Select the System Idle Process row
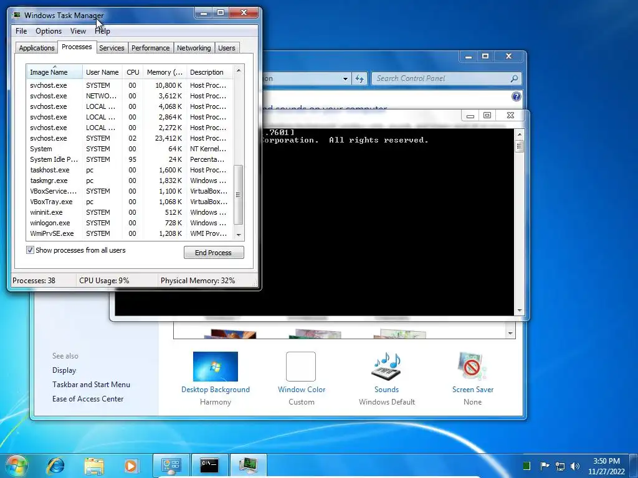 coord(130,159)
